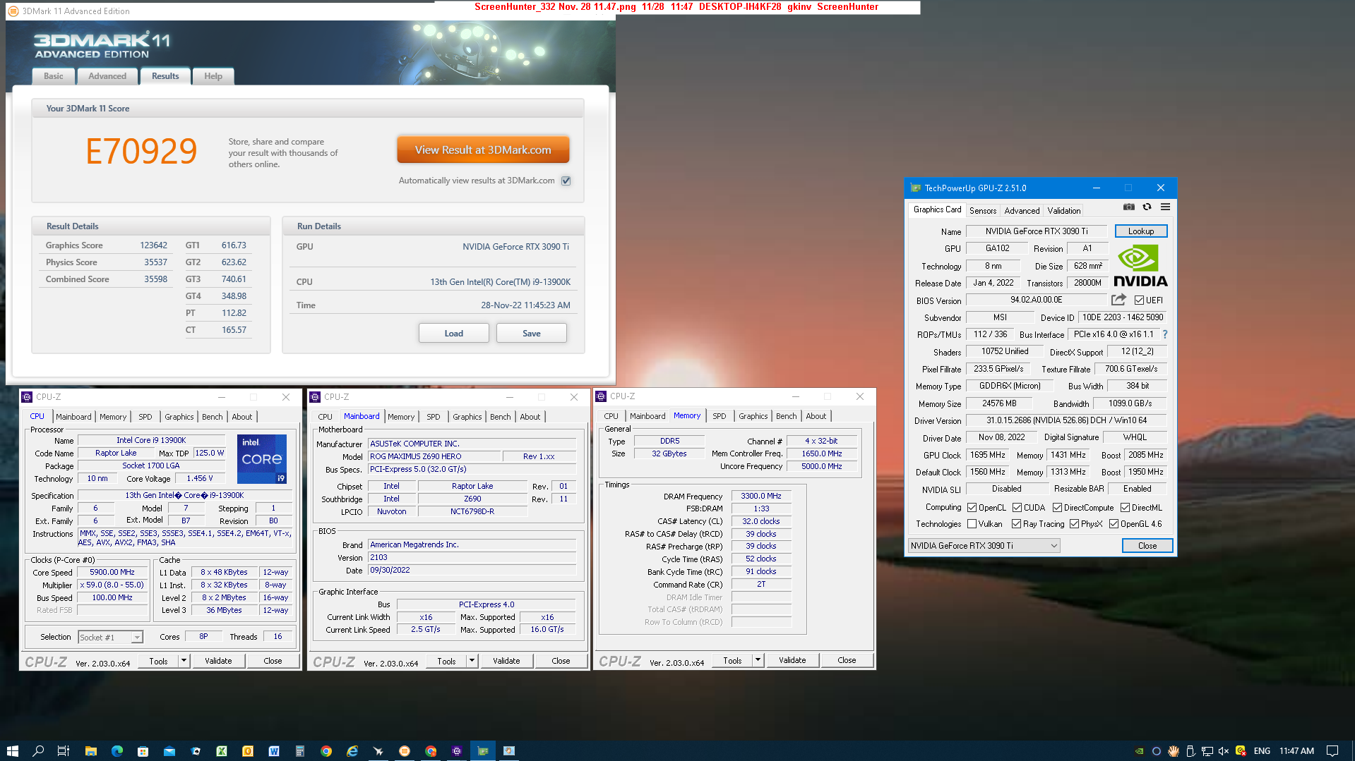The width and height of the screenshot is (1355, 761).
Task: Open Tools dropdown arrow in CPU-Z CPU window
Action: (x=184, y=661)
